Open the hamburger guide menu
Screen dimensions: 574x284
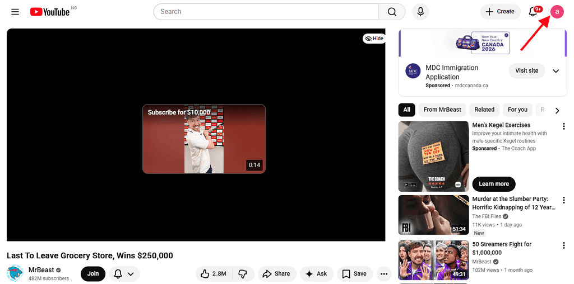[x=15, y=12]
